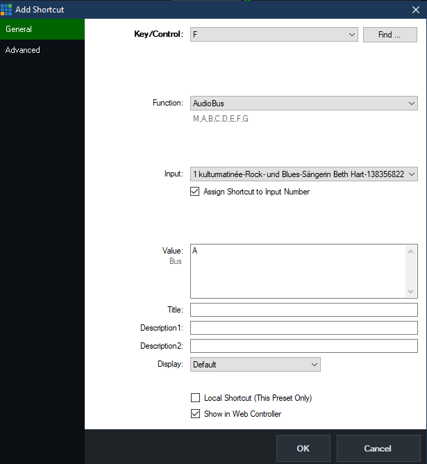
Task: Disable Show in Web Controller
Action: [195, 414]
